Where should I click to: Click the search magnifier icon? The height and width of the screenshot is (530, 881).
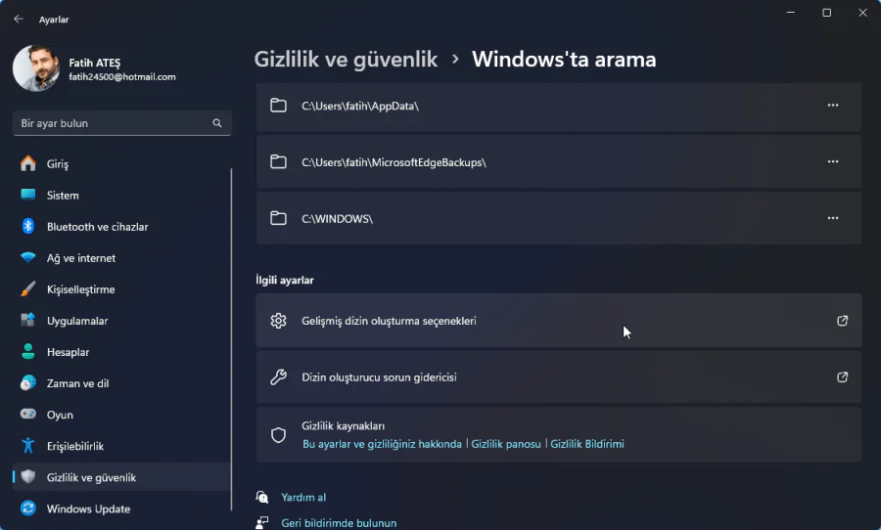pyautogui.click(x=217, y=123)
